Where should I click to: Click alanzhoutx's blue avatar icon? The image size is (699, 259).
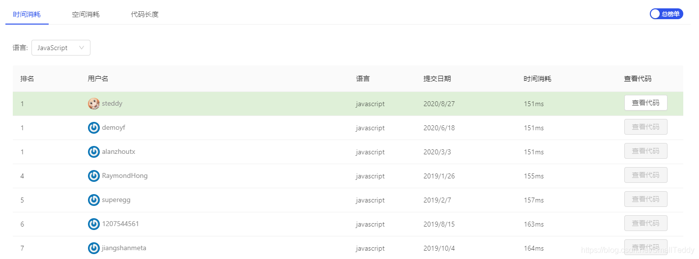93,152
